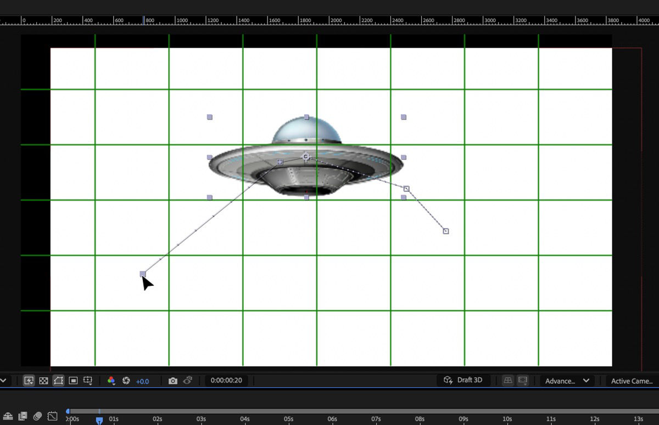Viewport: 659px width, 425px height.
Task: Open the Active Camera view dropdown
Action: pos(632,380)
